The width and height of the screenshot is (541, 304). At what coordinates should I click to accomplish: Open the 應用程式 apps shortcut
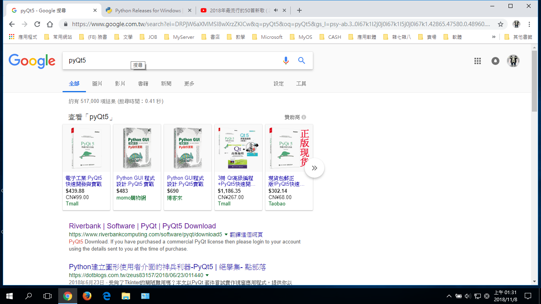(23, 37)
